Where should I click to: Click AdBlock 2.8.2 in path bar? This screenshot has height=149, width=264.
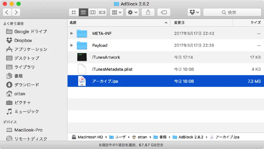tap(191, 137)
